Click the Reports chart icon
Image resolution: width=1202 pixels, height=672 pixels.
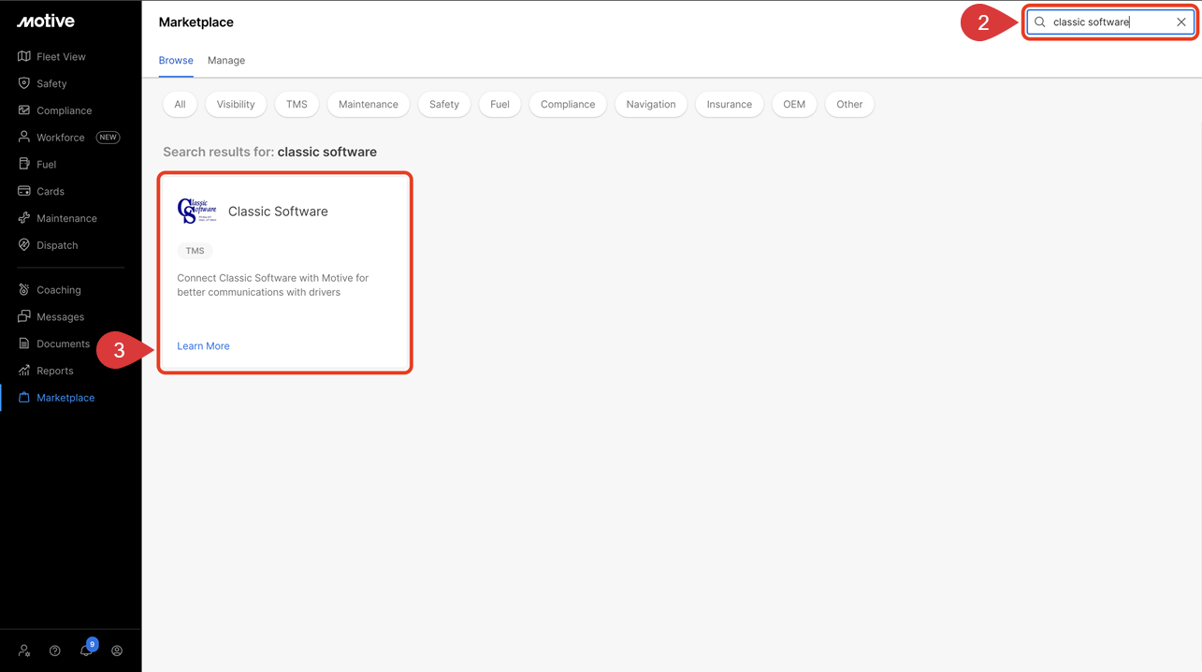(24, 371)
